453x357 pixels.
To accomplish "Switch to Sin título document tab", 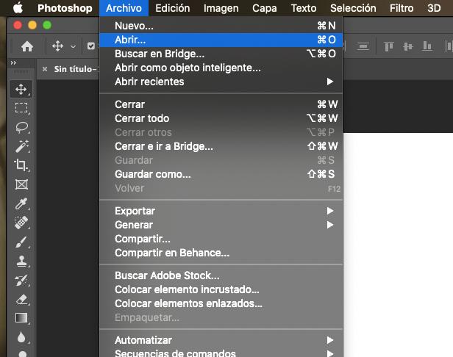I will point(75,69).
